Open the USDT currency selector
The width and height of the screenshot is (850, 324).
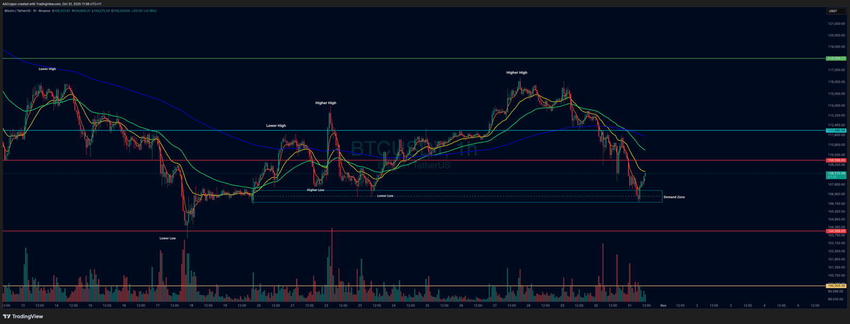point(833,11)
